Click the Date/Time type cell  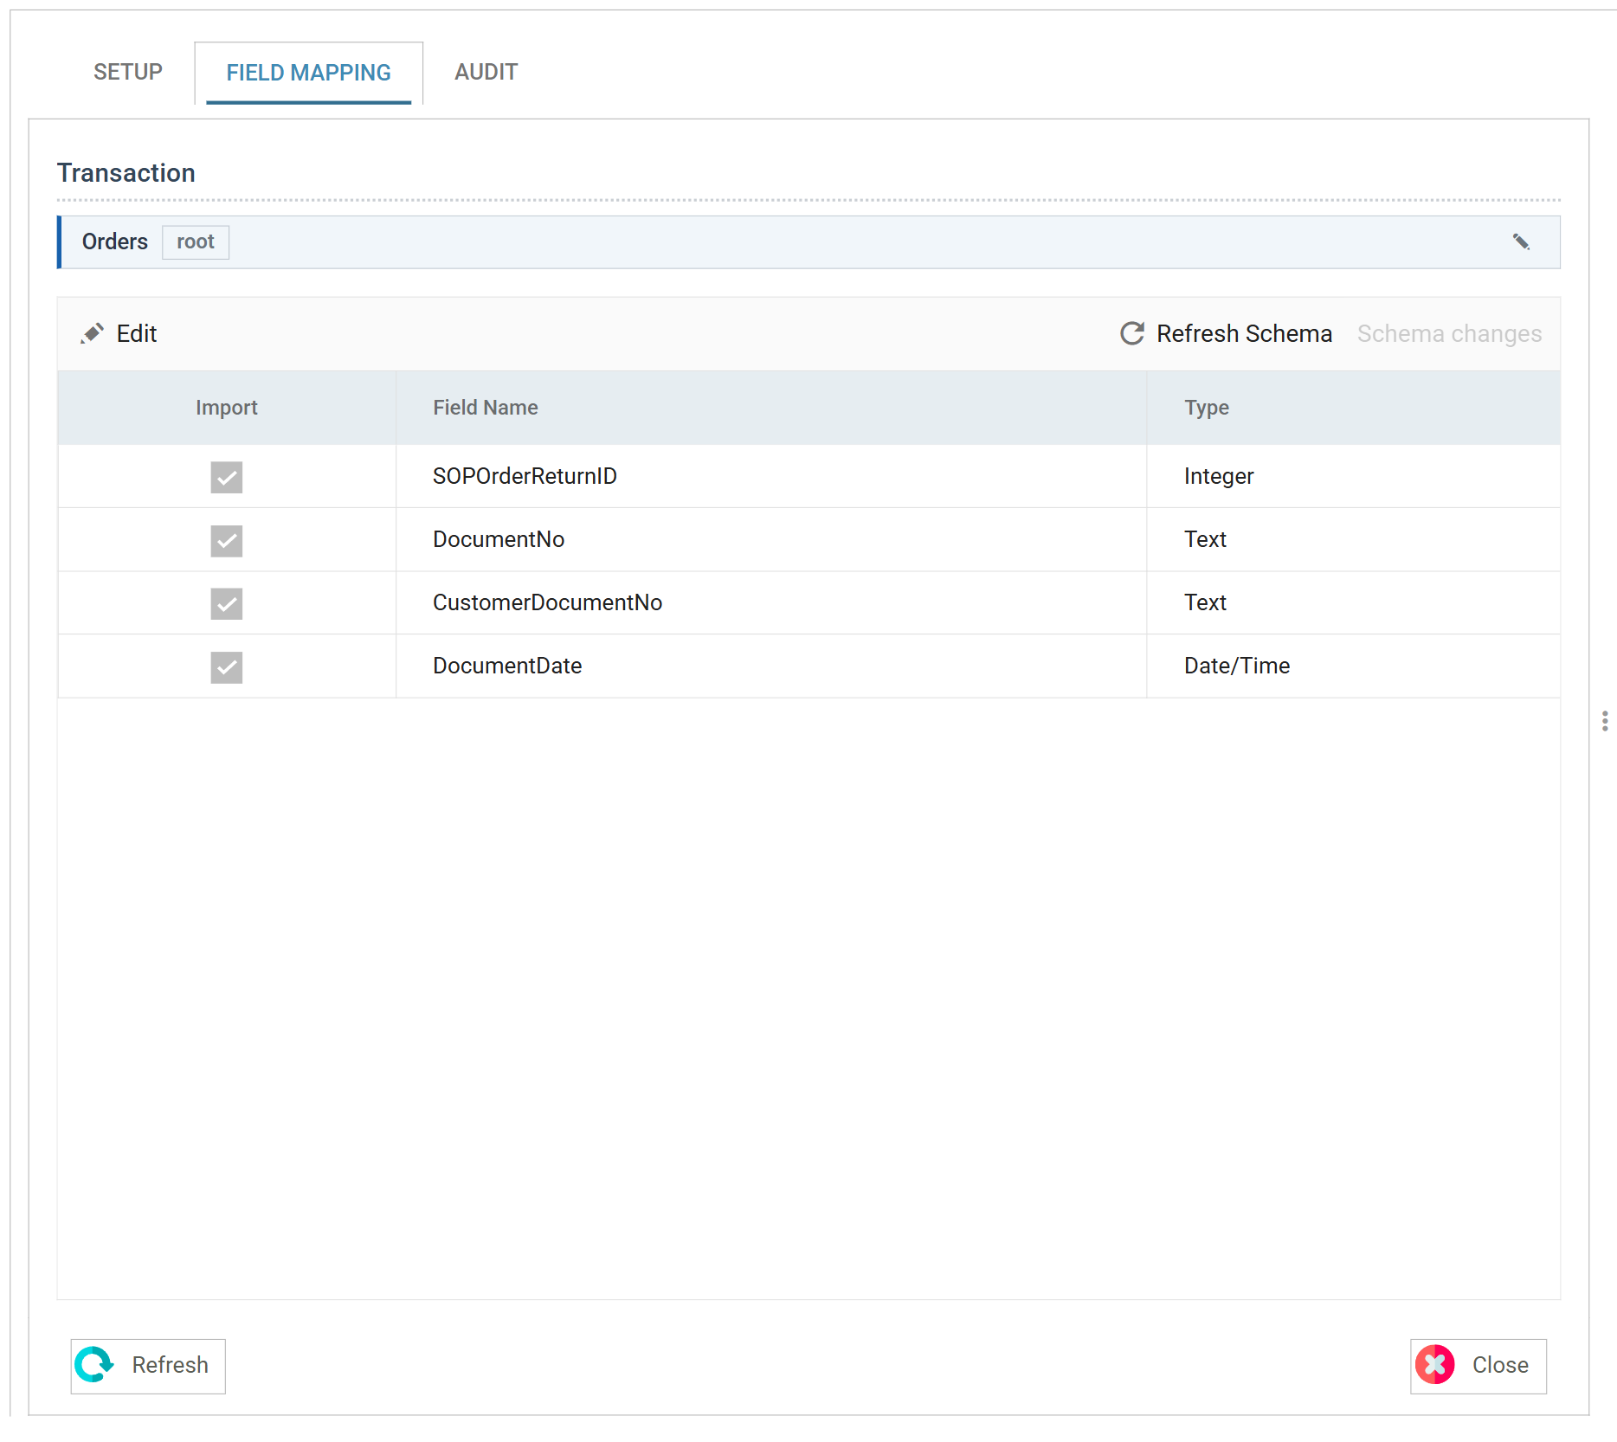[x=1354, y=666]
